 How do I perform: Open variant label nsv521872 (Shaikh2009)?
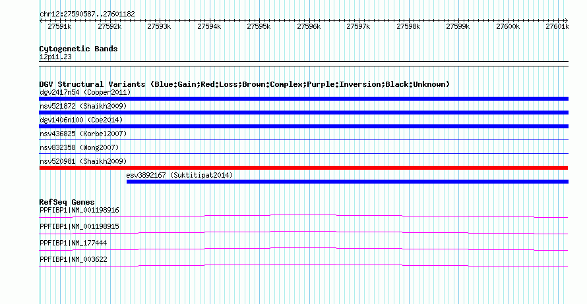tap(83, 106)
